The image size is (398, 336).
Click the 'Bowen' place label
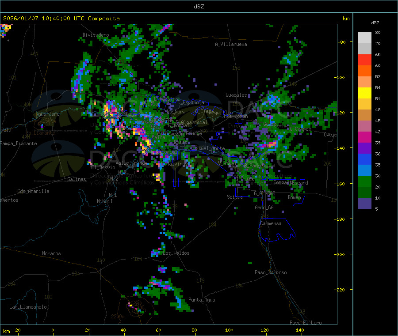294,197
